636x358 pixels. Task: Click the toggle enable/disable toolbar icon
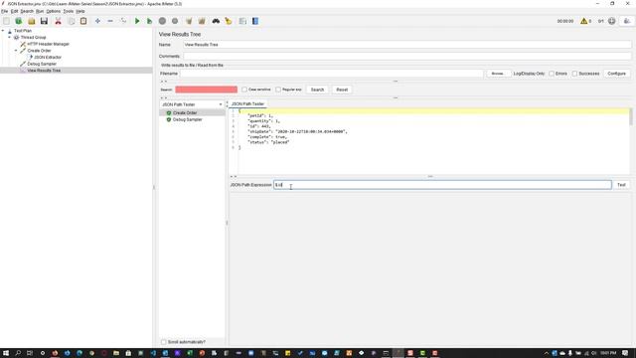point(123,21)
